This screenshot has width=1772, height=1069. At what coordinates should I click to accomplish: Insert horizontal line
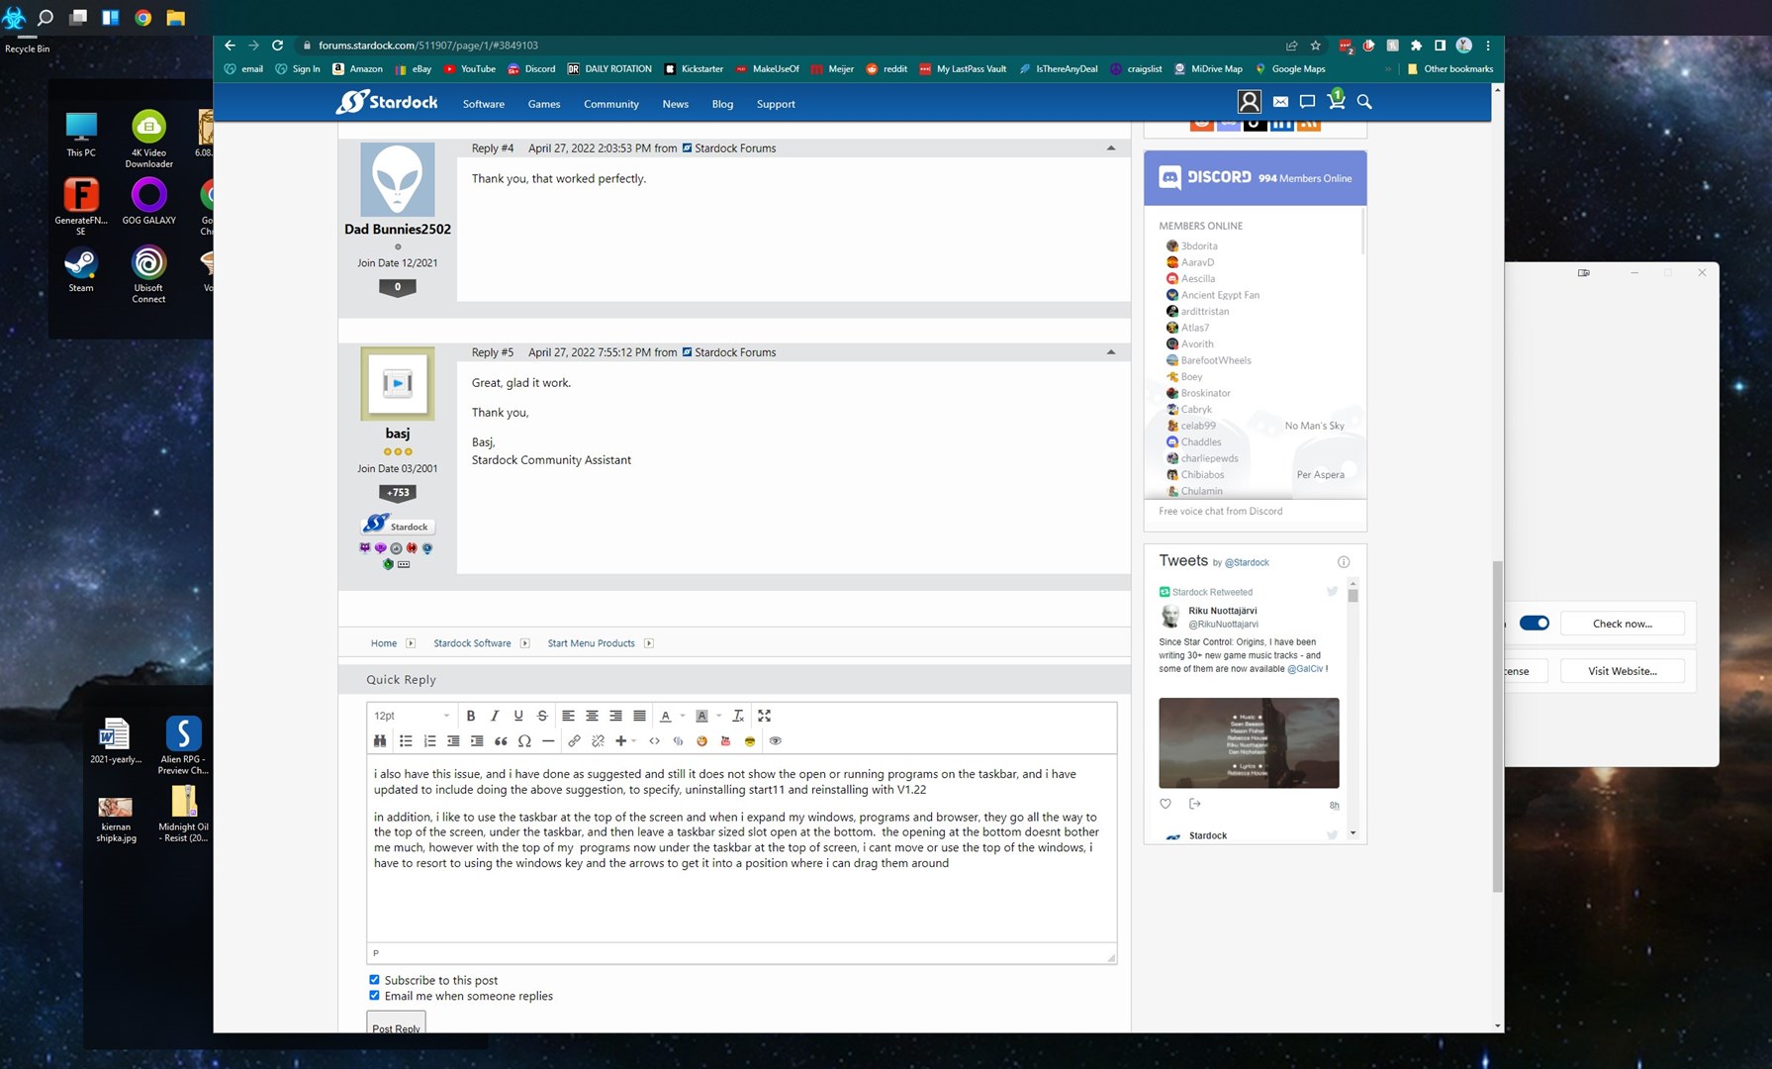548,740
